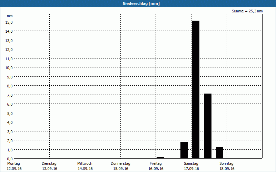Click the 'Mittwoch' day label
This screenshot has height=172, width=276.
click(x=85, y=163)
